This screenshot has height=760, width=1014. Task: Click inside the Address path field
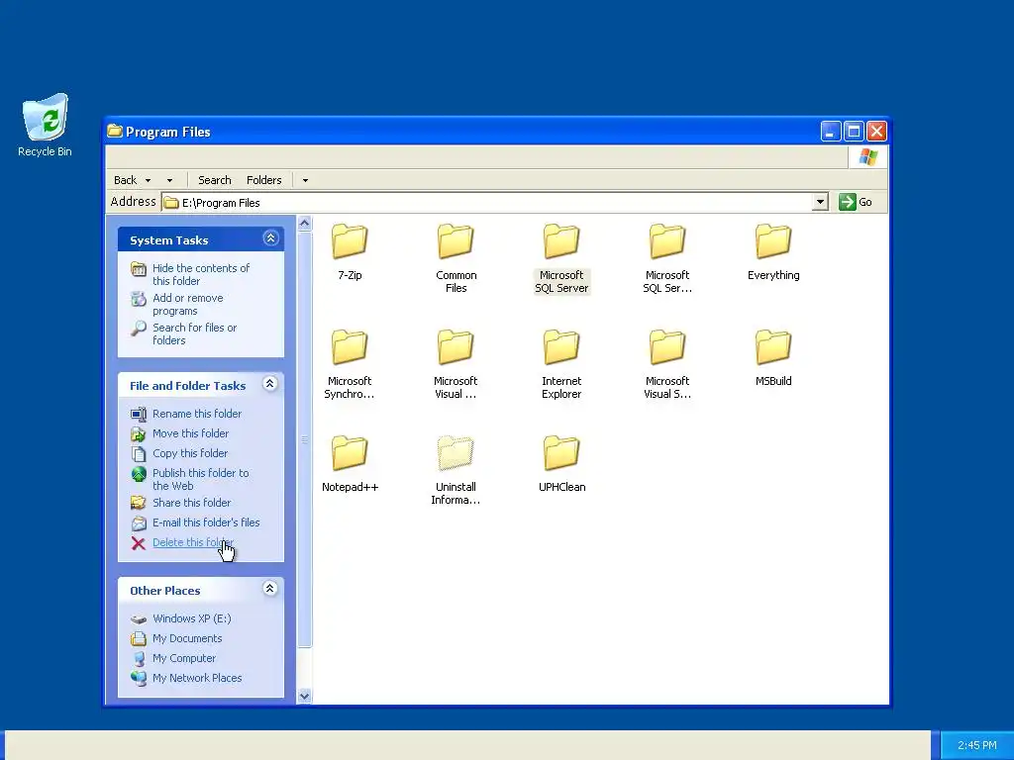[486, 202]
